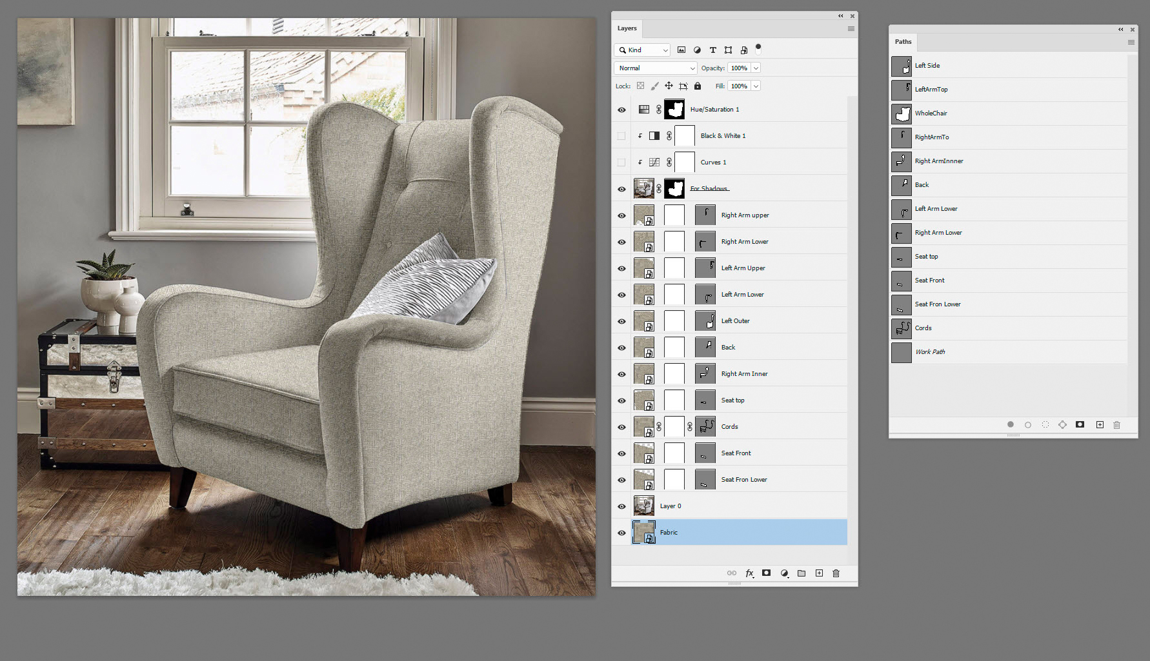The image size is (1150, 661).
Task: Switch to the Paths tab
Action: tap(902, 41)
